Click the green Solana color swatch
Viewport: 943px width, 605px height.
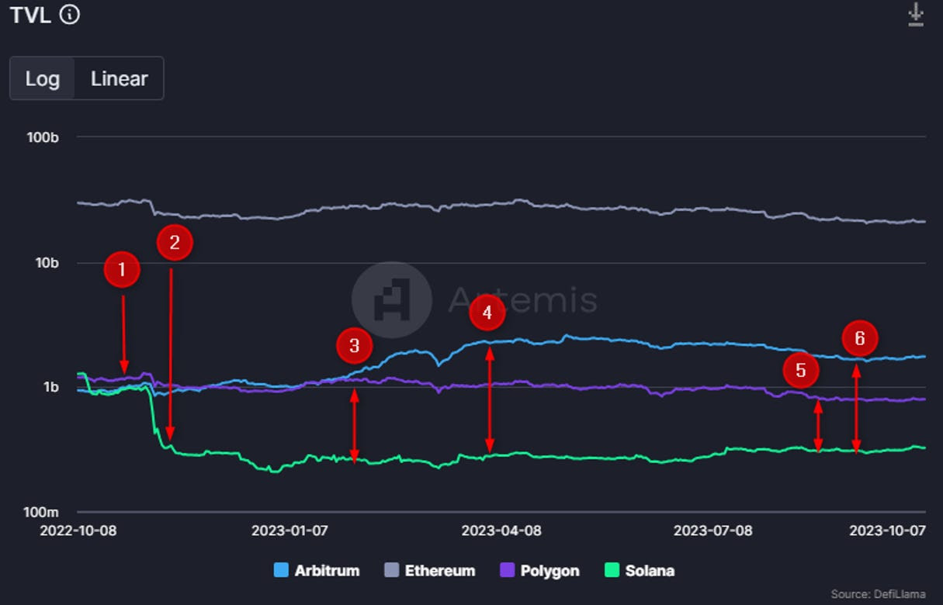pos(612,571)
